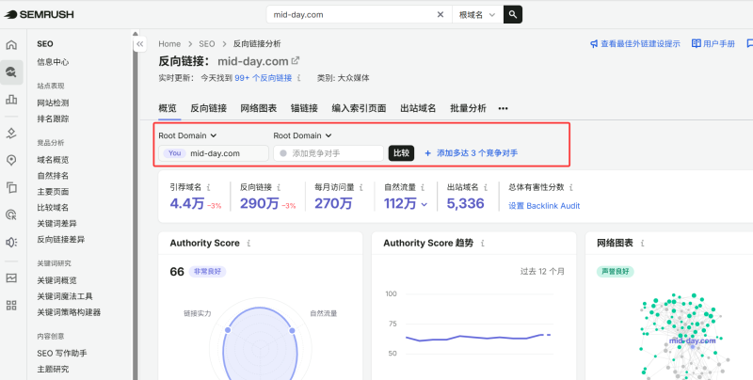Viewport: 753px width, 380px height.
Task: Select the SEO rail icon
Action: (11, 72)
